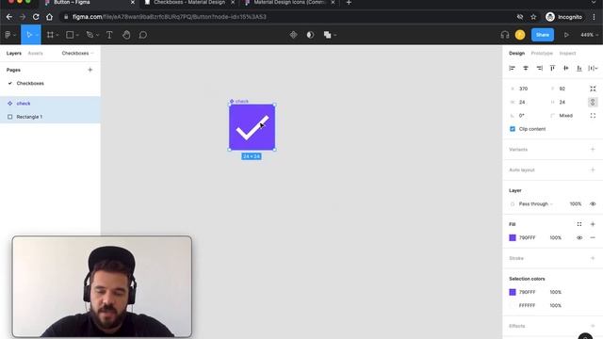Switch to Material Design Icons browser tab
Screen dimensions: 603x339
tap(289, 3)
